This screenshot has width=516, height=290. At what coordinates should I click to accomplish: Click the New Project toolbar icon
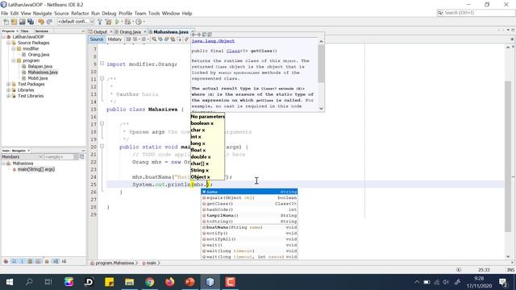(x=15, y=22)
